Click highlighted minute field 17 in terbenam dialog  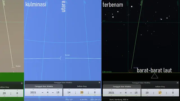(160, 93)
